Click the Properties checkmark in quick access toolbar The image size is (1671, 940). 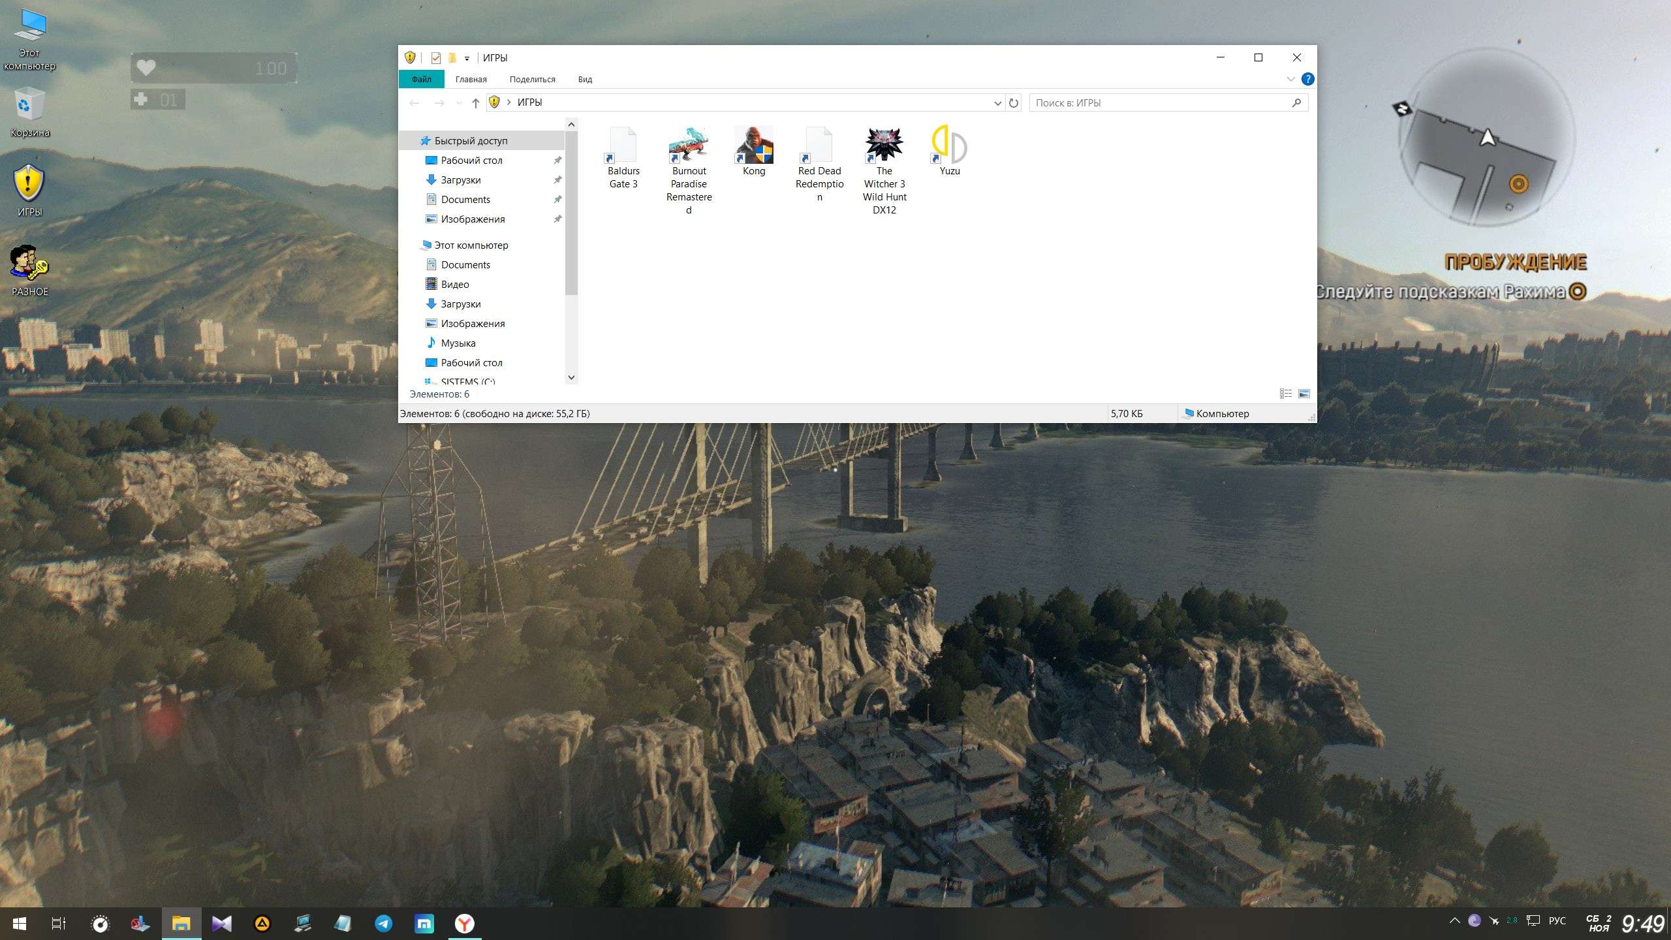click(x=436, y=57)
